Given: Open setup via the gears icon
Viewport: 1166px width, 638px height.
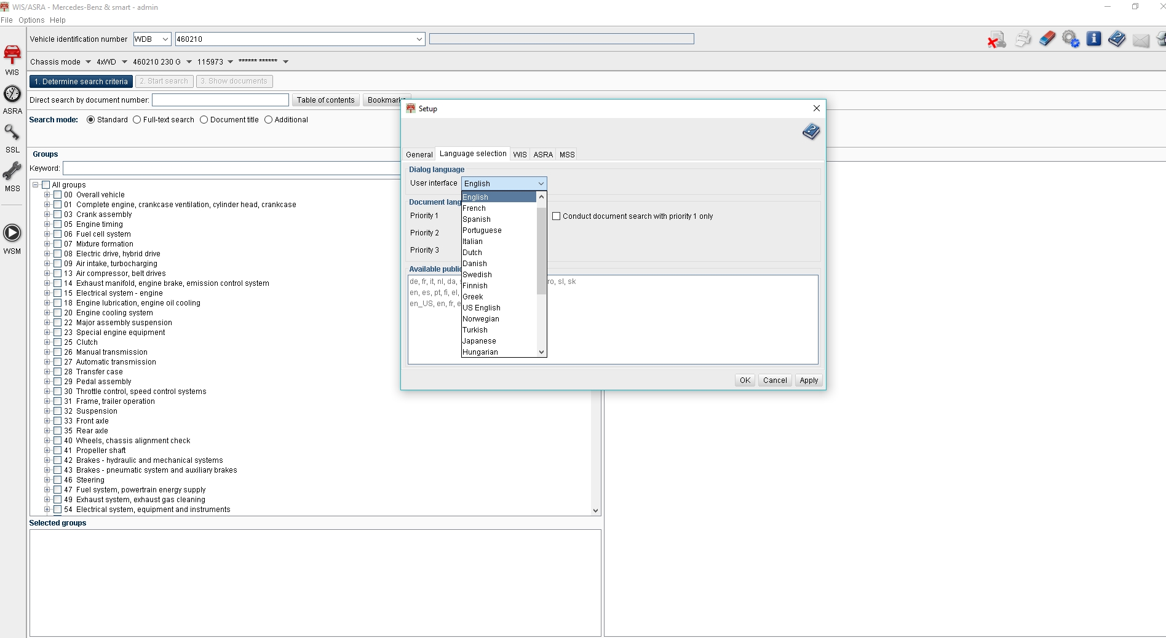Looking at the screenshot, I should point(1070,39).
